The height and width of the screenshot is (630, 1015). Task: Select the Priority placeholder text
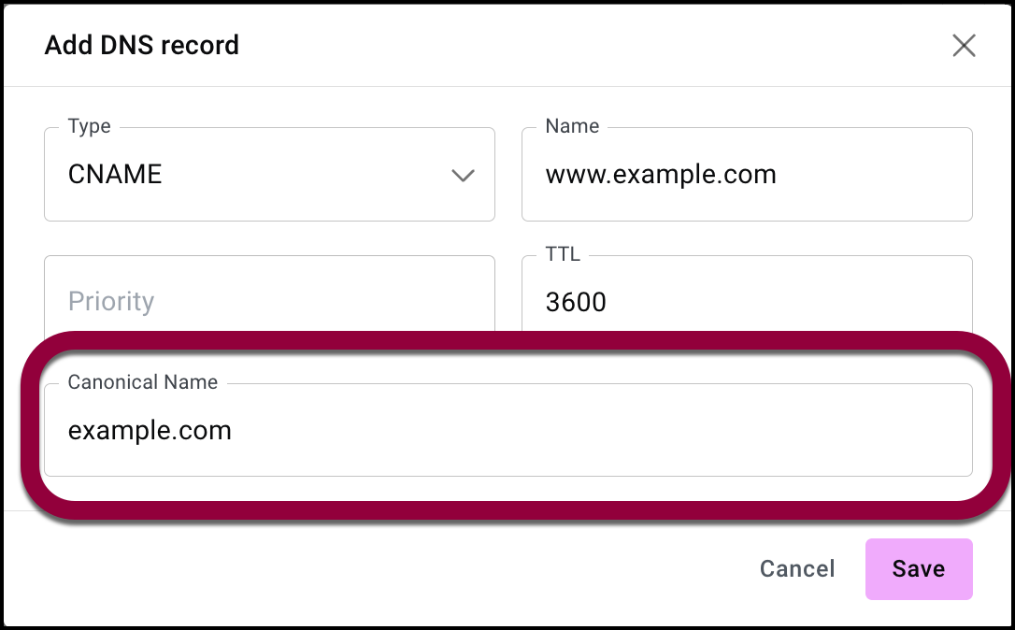click(x=111, y=301)
